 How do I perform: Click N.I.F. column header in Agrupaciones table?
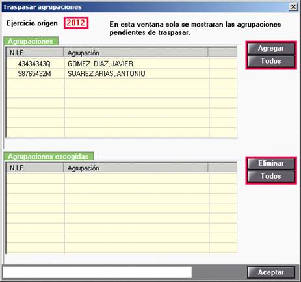[34, 53]
